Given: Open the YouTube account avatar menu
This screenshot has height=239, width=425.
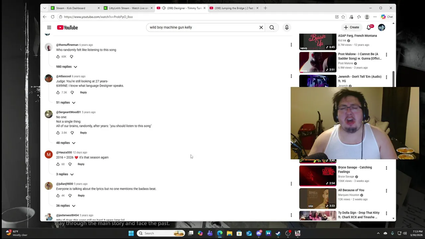Looking at the screenshot, I should pos(382,28).
